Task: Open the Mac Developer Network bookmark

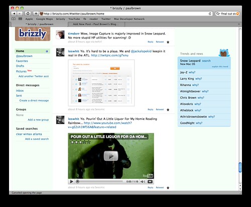Action: coord(129,19)
